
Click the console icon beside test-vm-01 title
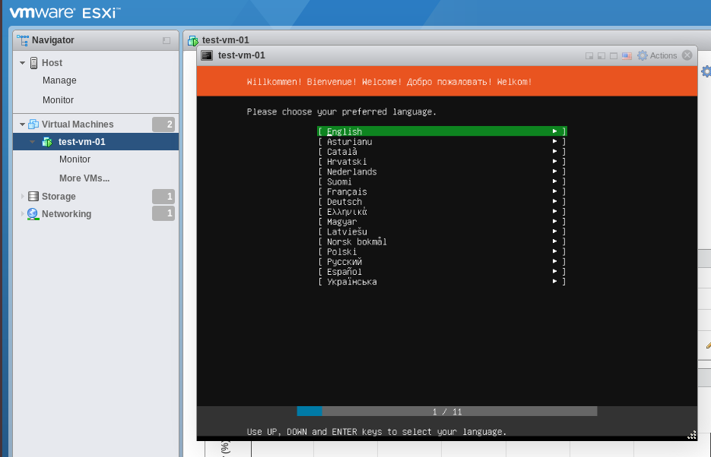point(206,55)
